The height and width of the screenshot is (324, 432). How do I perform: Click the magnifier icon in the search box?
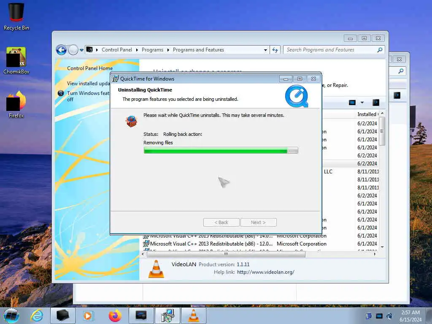click(x=380, y=50)
